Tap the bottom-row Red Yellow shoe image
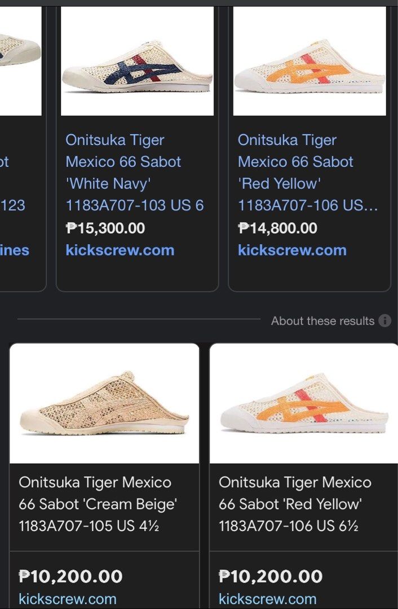Viewport: 398px width, 609px height. [x=304, y=403]
